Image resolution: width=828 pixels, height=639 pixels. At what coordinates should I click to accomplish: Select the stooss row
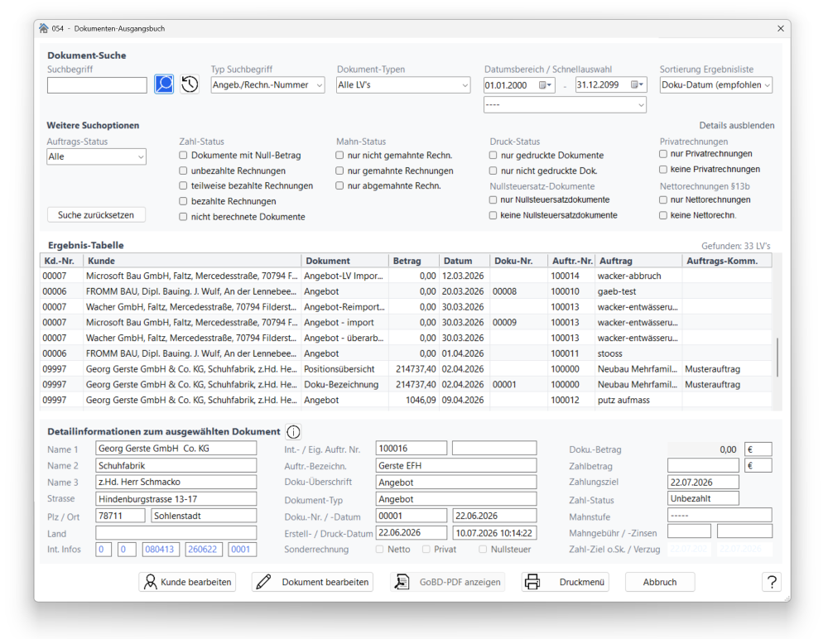(x=406, y=353)
